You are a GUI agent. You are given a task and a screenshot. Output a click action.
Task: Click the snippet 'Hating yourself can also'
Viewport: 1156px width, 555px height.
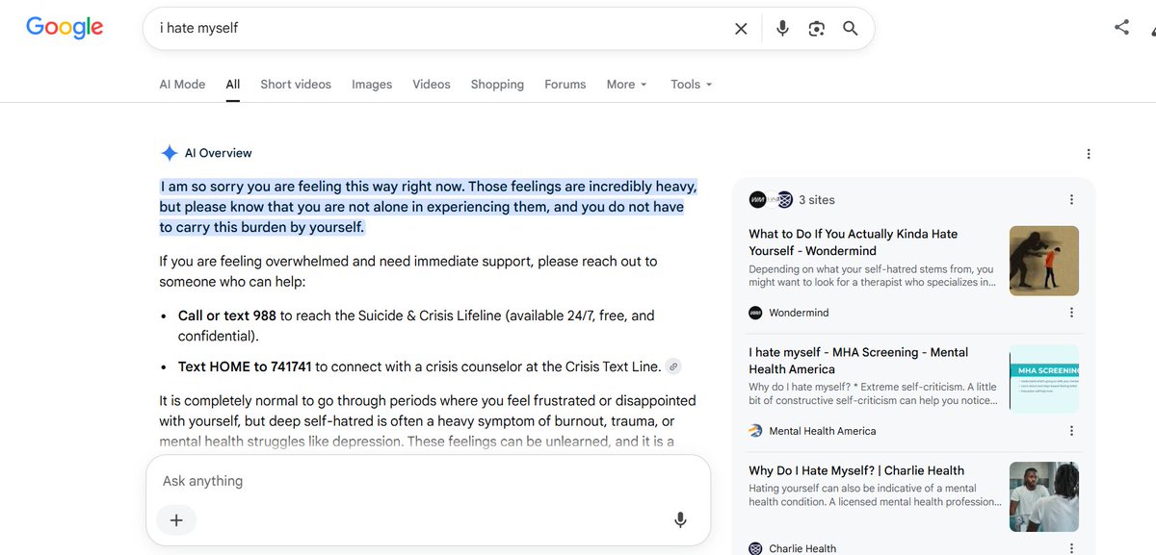point(875,494)
